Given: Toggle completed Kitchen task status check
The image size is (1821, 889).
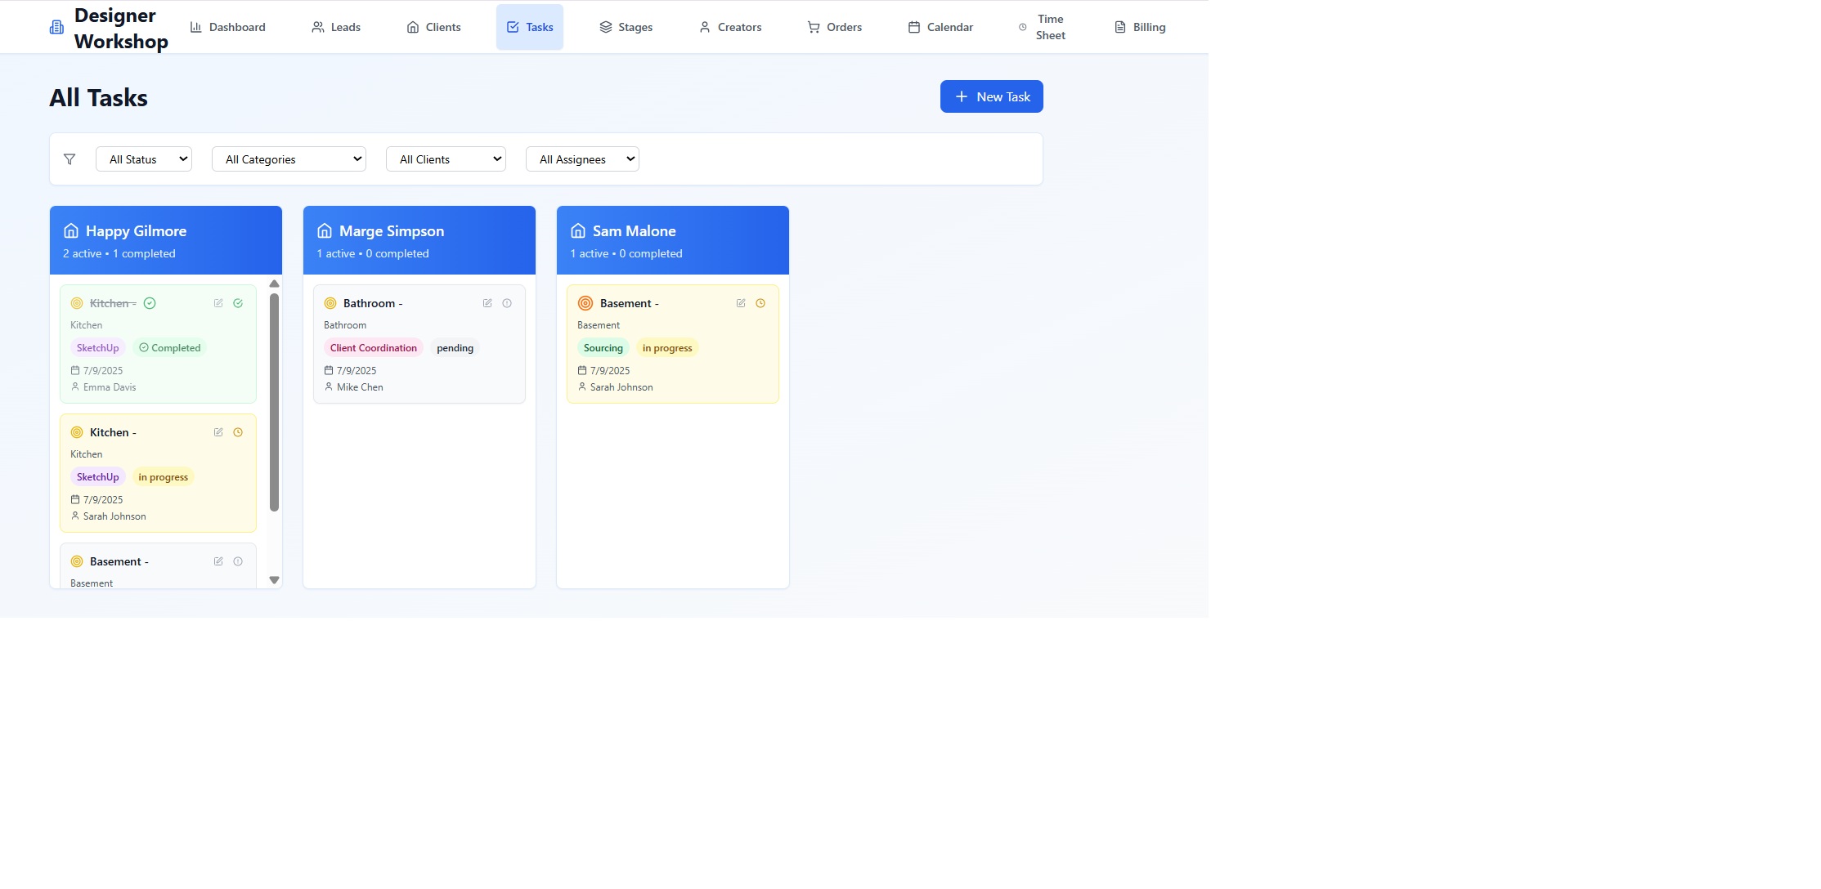Looking at the screenshot, I should (238, 303).
